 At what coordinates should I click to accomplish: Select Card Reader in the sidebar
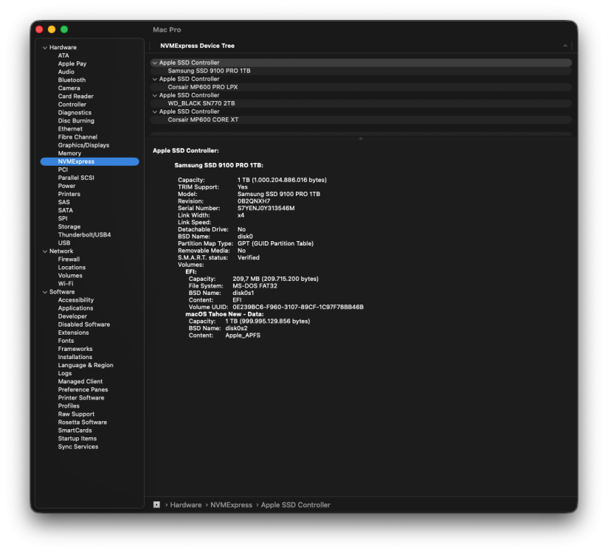tap(75, 96)
